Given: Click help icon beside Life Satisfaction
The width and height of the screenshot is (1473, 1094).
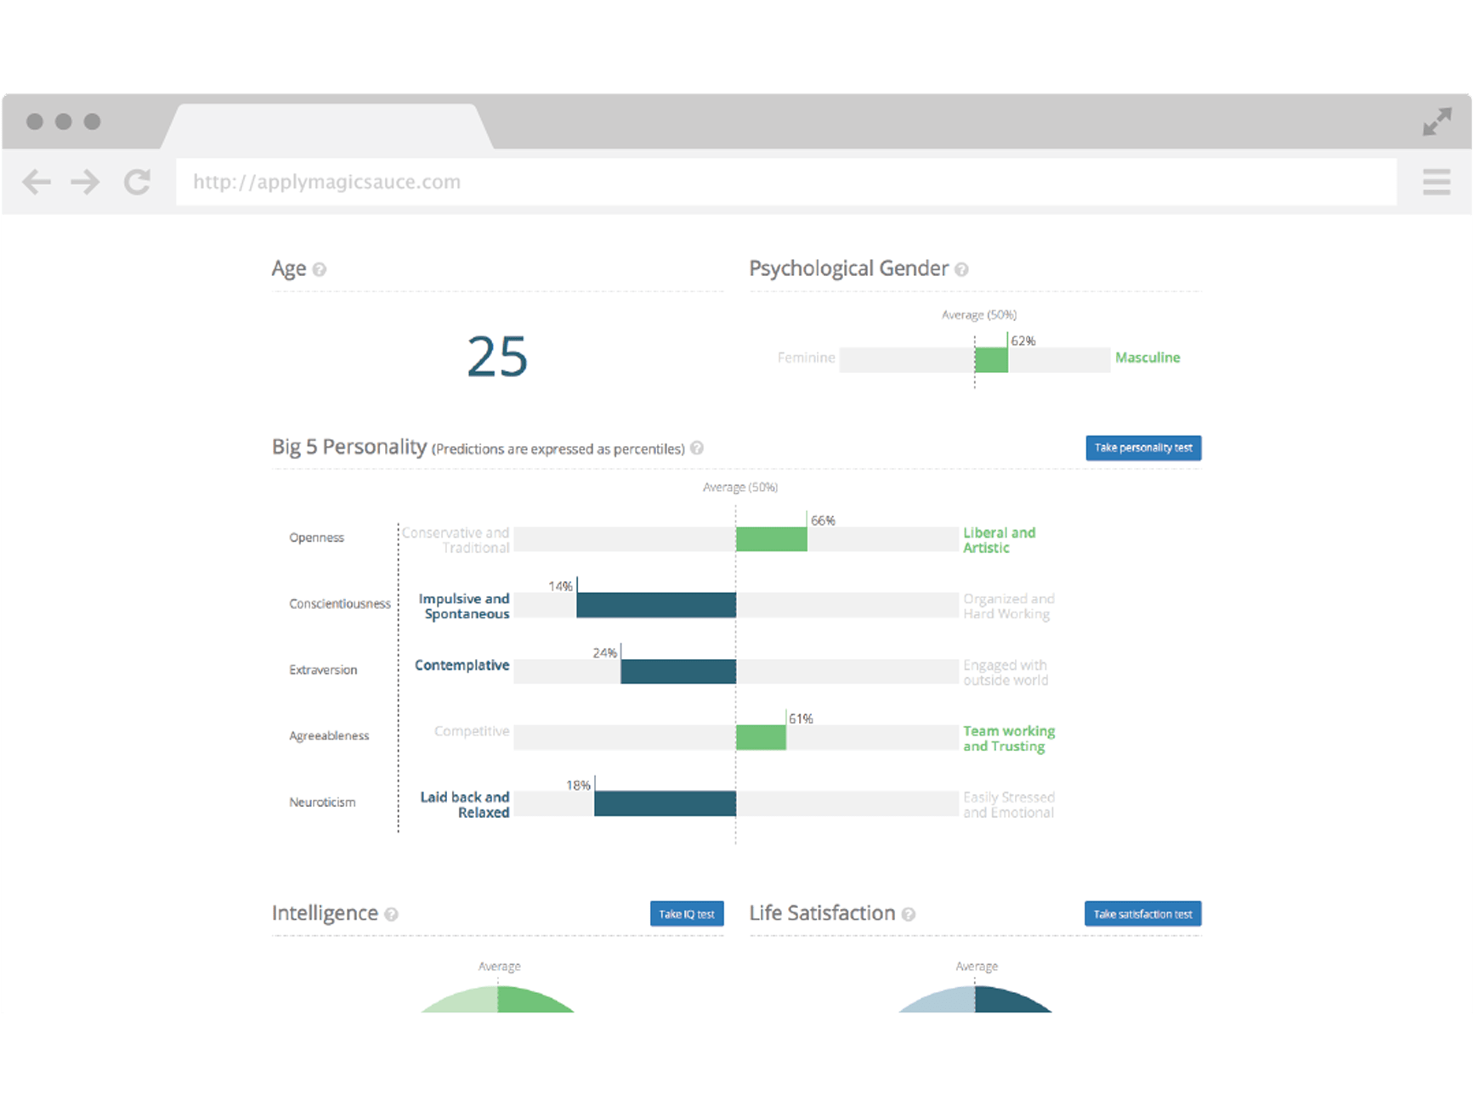Looking at the screenshot, I should pos(909,915).
